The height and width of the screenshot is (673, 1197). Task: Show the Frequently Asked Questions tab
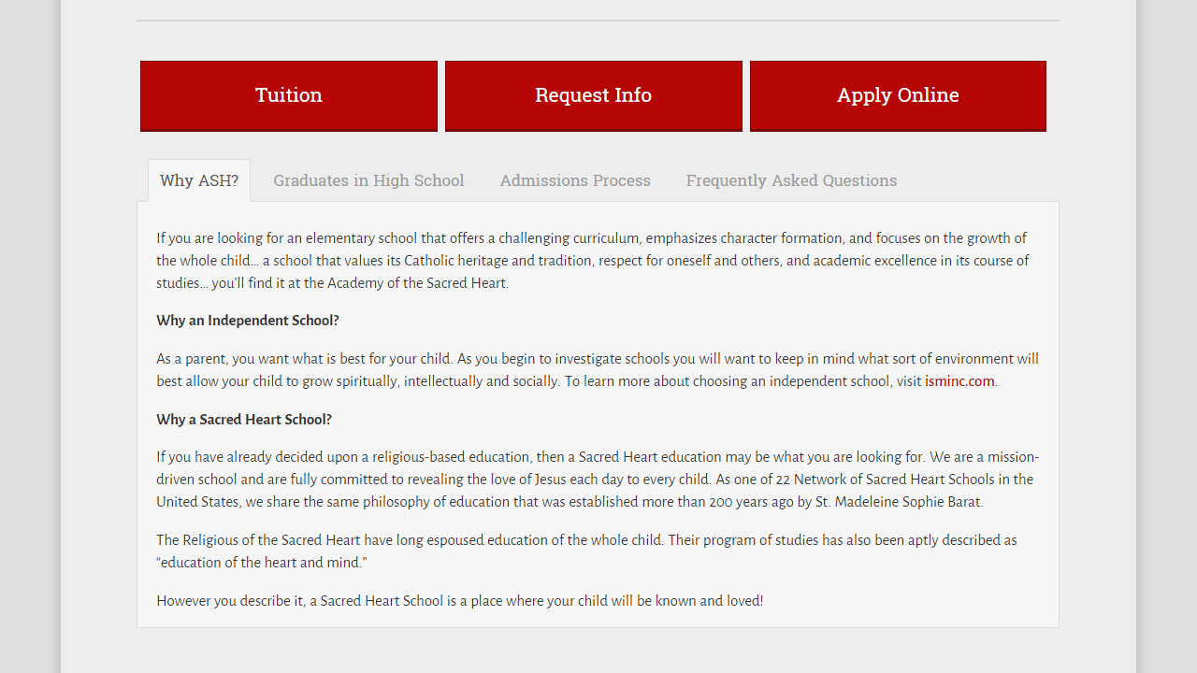tap(791, 180)
